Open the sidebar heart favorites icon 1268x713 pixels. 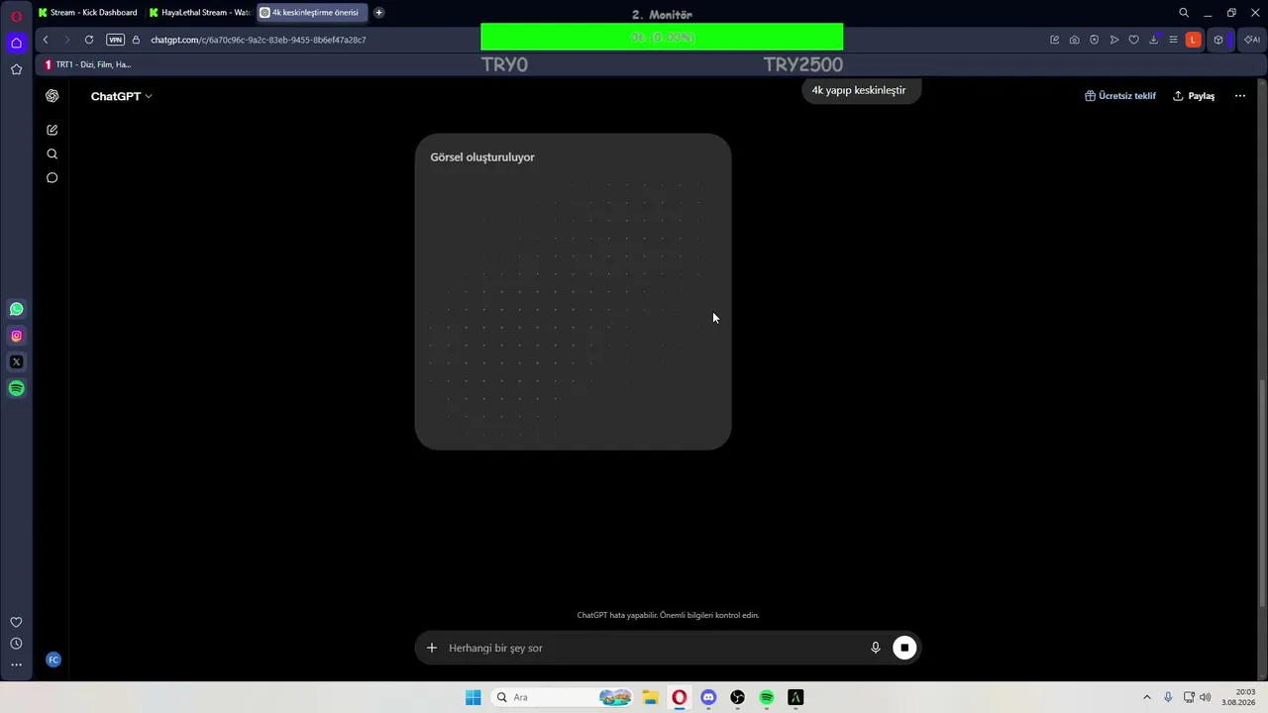coord(16,622)
